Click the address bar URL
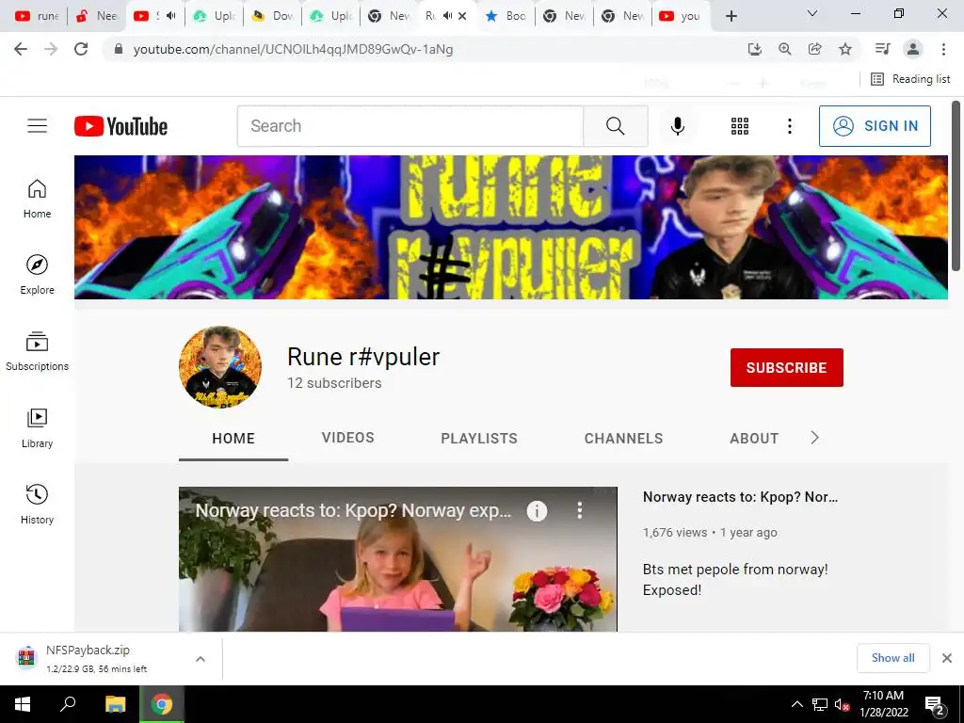 (x=293, y=49)
